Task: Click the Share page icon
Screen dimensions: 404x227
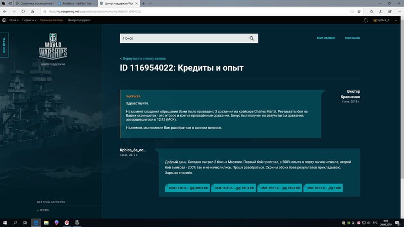Action: pos(390,11)
